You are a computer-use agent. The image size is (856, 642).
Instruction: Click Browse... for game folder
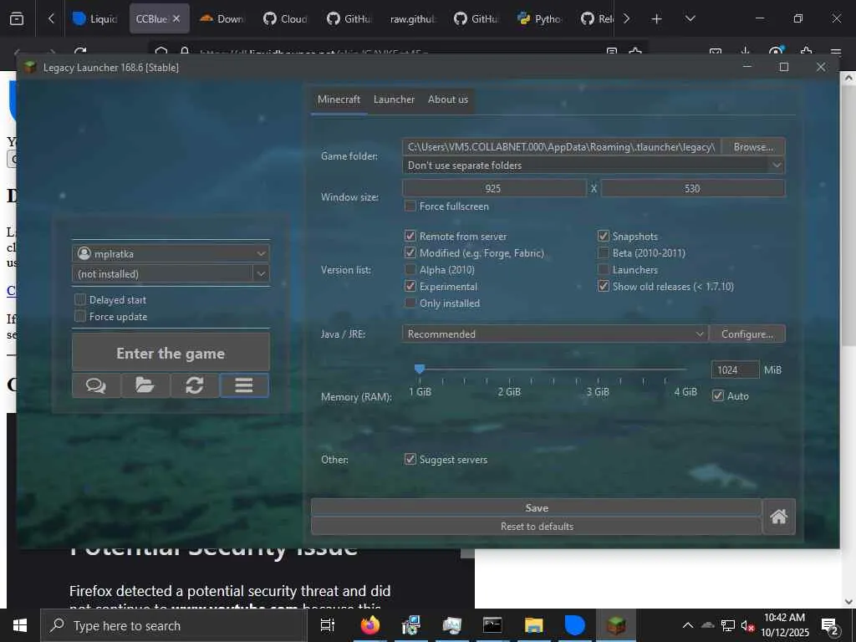coord(753,147)
